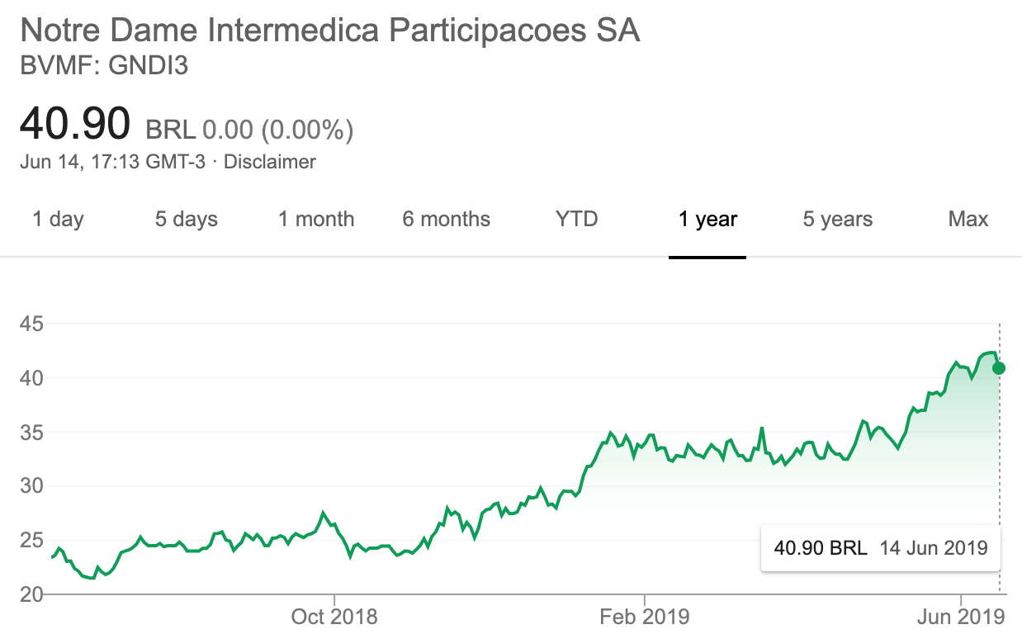1022x634 pixels.
Task: Click the BVMF: GNDI3 ticker text
Action: click(x=104, y=65)
